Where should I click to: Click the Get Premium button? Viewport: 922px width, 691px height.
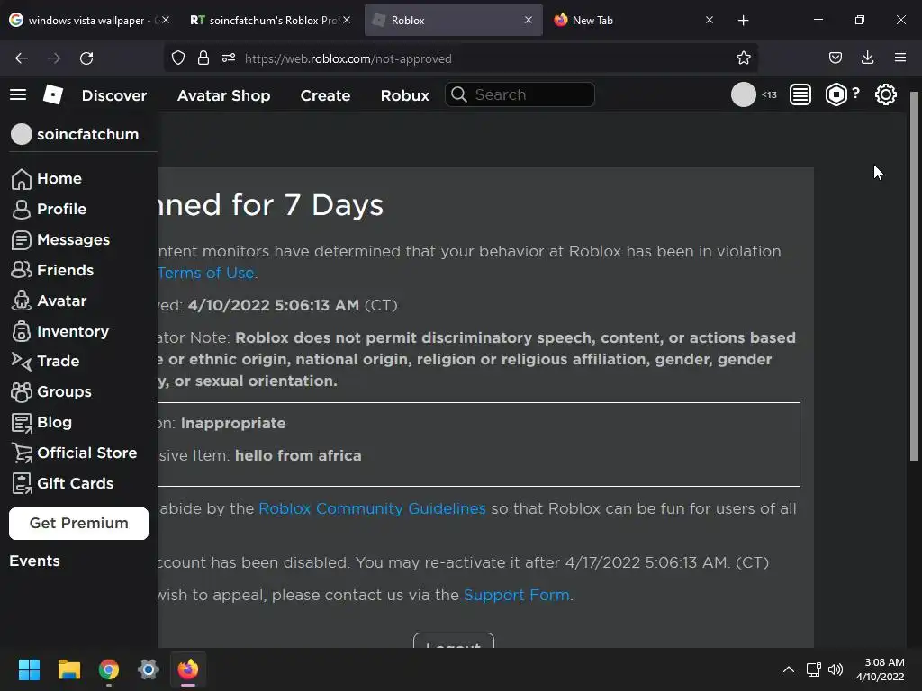[79, 523]
